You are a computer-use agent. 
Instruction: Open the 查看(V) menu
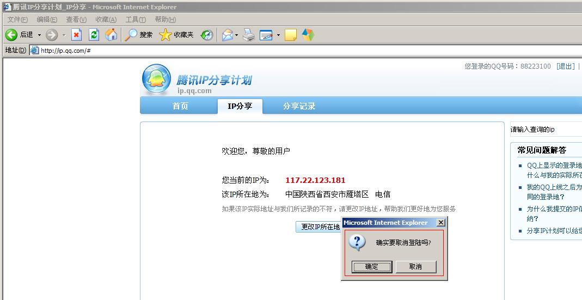click(x=76, y=19)
